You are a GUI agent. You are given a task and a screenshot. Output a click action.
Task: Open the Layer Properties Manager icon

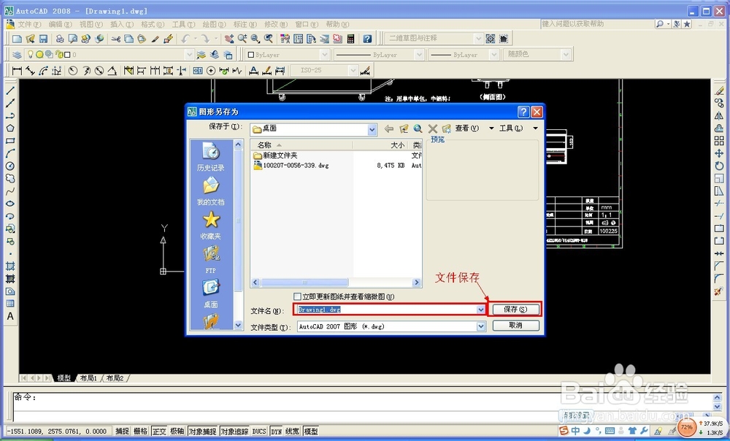click(x=18, y=55)
